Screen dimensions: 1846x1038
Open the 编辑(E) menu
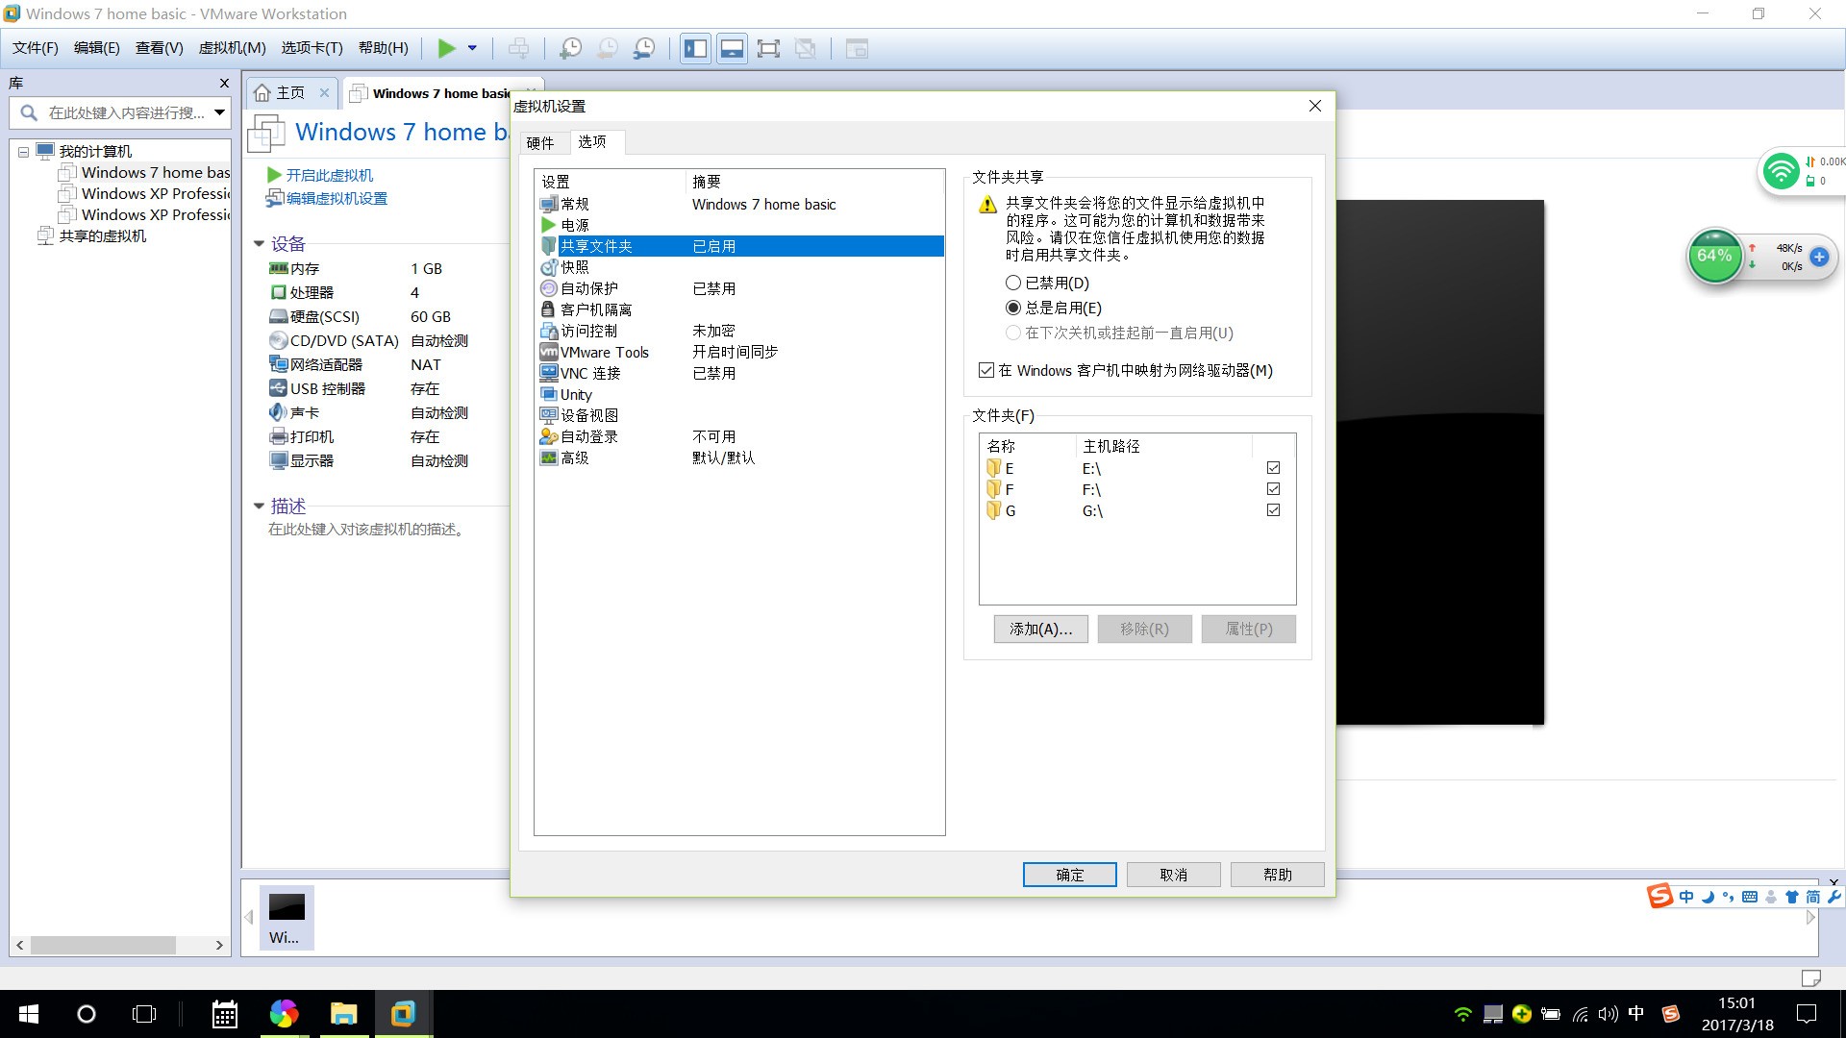coord(97,48)
